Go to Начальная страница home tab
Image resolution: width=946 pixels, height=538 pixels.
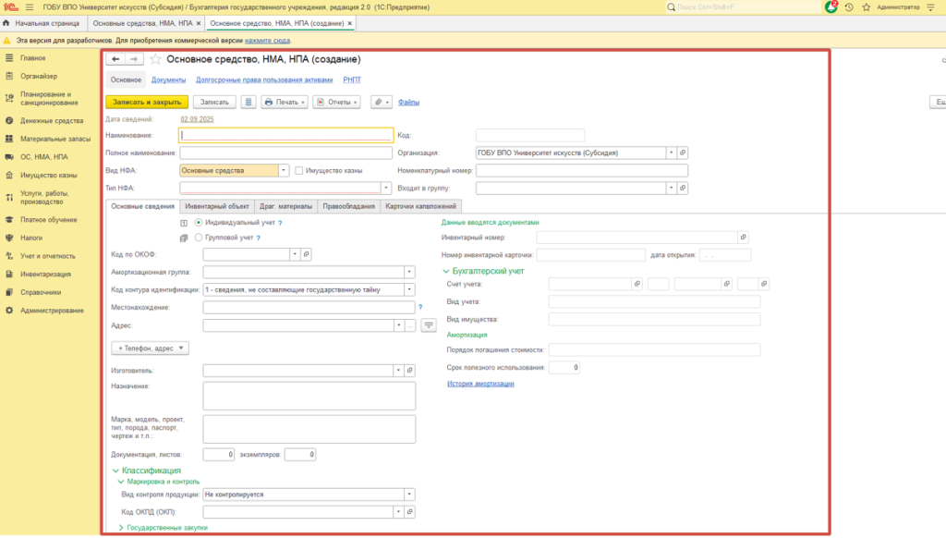tap(42, 23)
